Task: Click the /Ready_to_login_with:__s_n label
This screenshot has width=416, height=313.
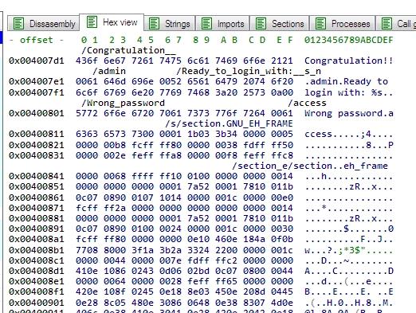Action: (x=249, y=71)
